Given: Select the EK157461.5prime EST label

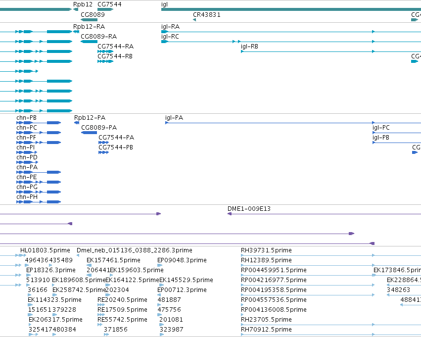Looking at the screenshot, I should pos(113,260).
